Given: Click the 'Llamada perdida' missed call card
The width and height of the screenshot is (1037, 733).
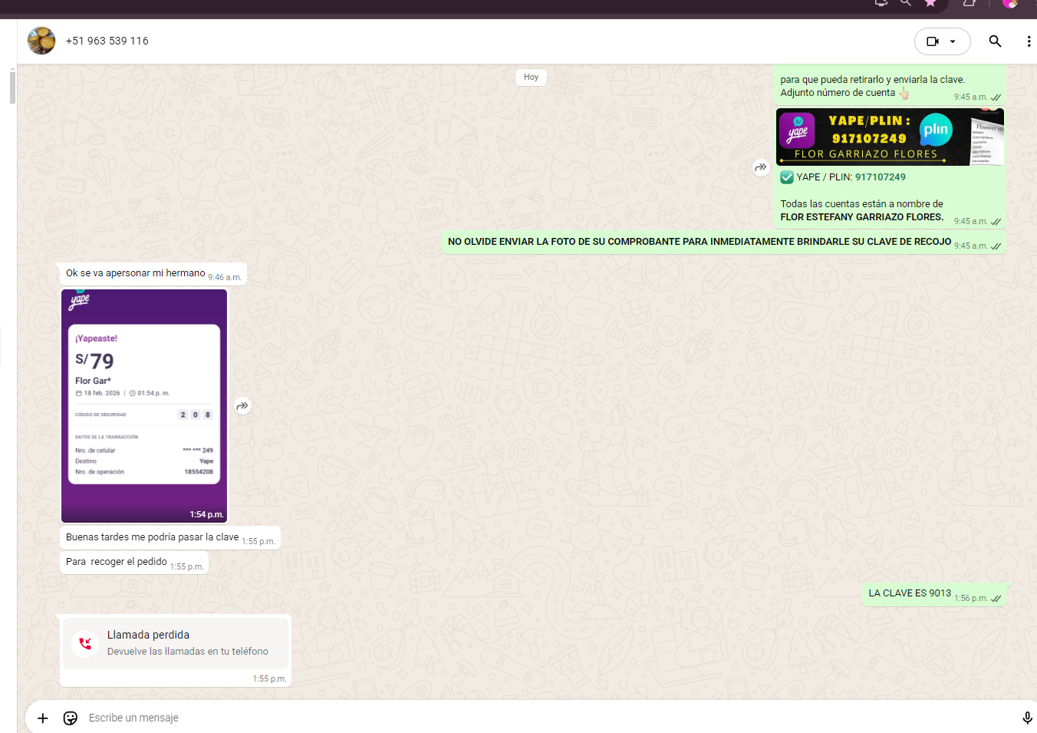Looking at the screenshot, I should click(x=176, y=643).
